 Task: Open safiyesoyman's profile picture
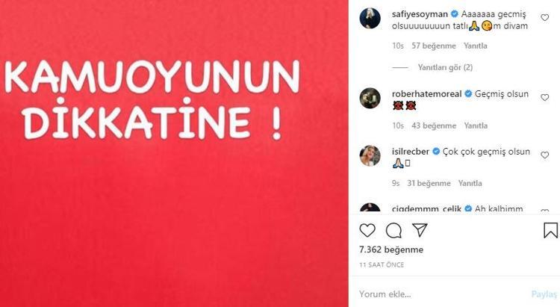tap(370, 18)
